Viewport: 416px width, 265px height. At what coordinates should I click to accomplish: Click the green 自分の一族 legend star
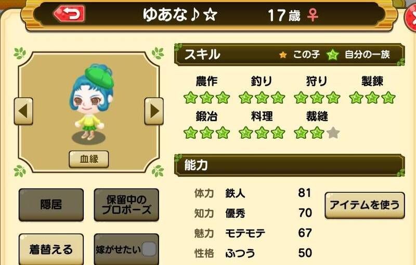332,55
